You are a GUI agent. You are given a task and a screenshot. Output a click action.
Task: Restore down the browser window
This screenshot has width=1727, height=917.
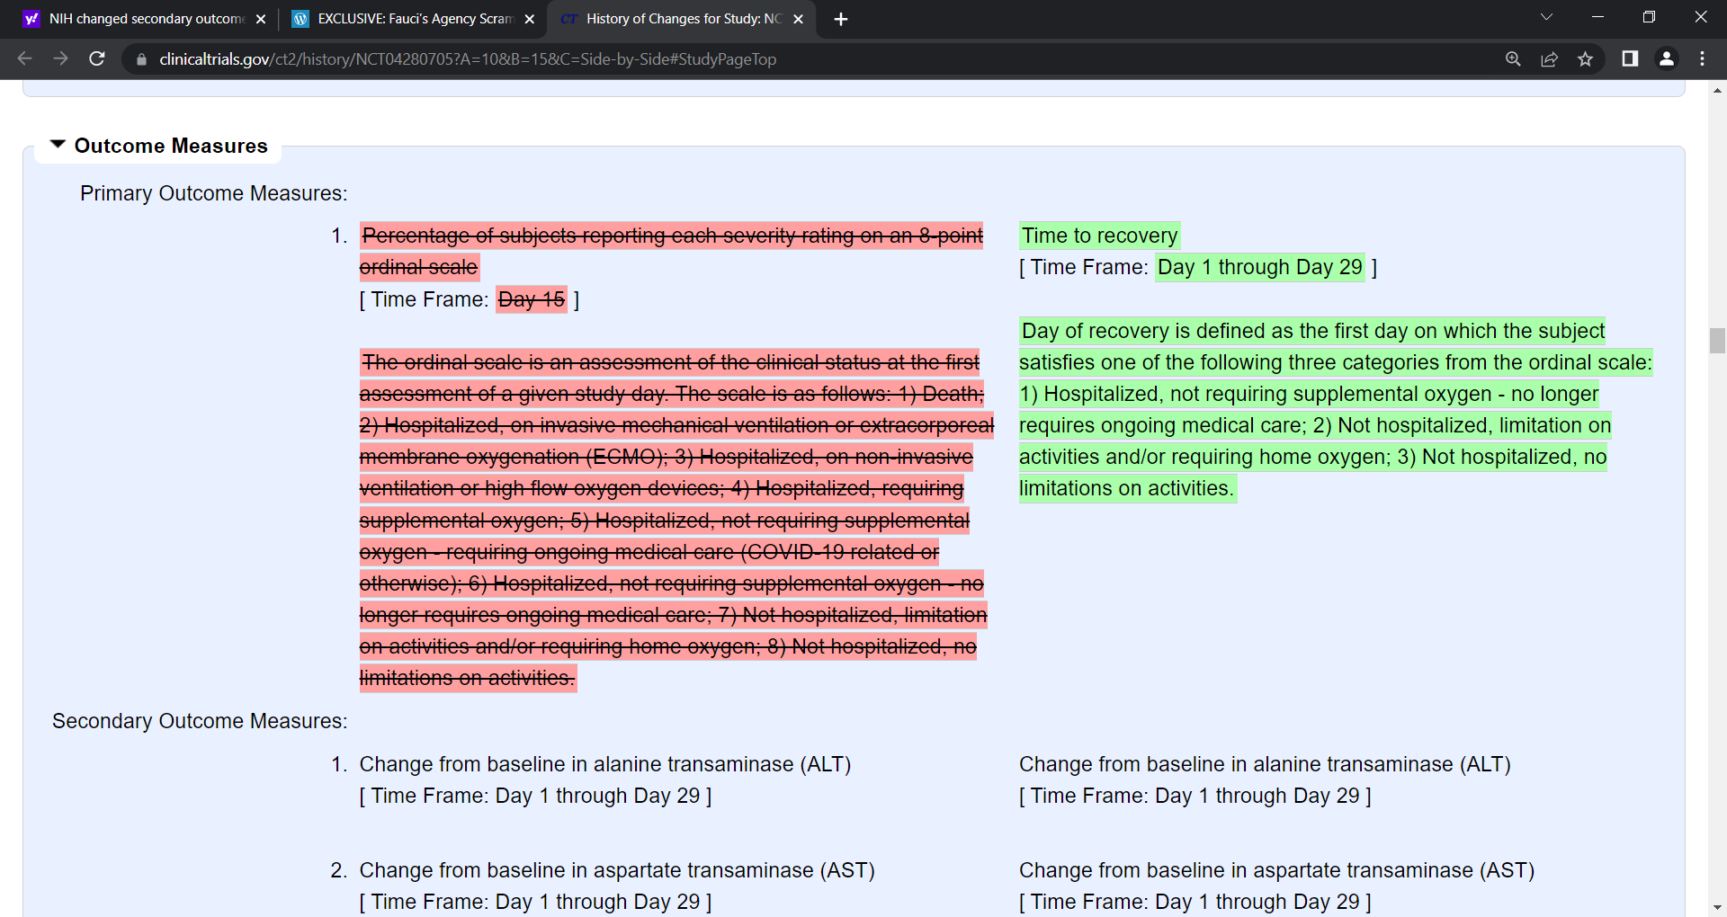pyautogui.click(x=1649, y=17)
